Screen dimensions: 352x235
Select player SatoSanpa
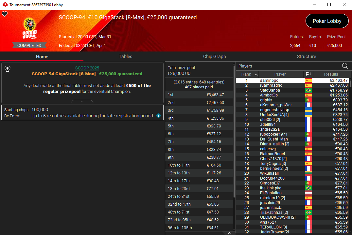(292, 90)
